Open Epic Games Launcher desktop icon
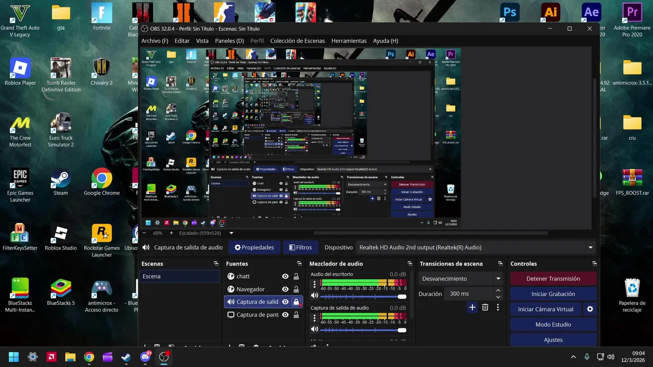 click(x=20, y=185)
